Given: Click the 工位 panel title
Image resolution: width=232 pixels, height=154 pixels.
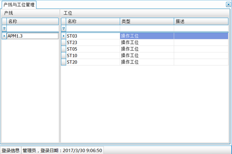Looking at the screenshot, I should (68, 13).
